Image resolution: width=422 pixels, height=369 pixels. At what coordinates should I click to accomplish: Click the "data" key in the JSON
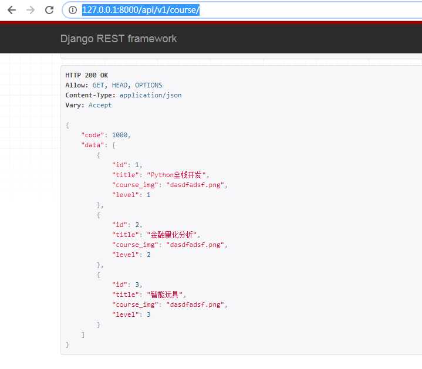(x=92, y=145)
